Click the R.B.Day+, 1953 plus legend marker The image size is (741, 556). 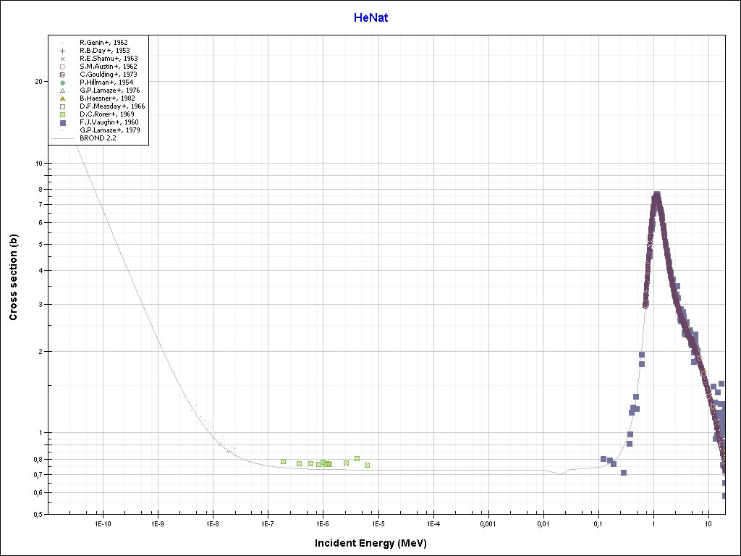[63, 51]
